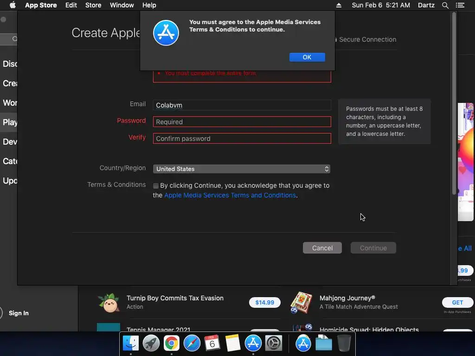This screenshot has width=475, height=356.
Task: Click the date and time in the menu bar
Action: 381,5
